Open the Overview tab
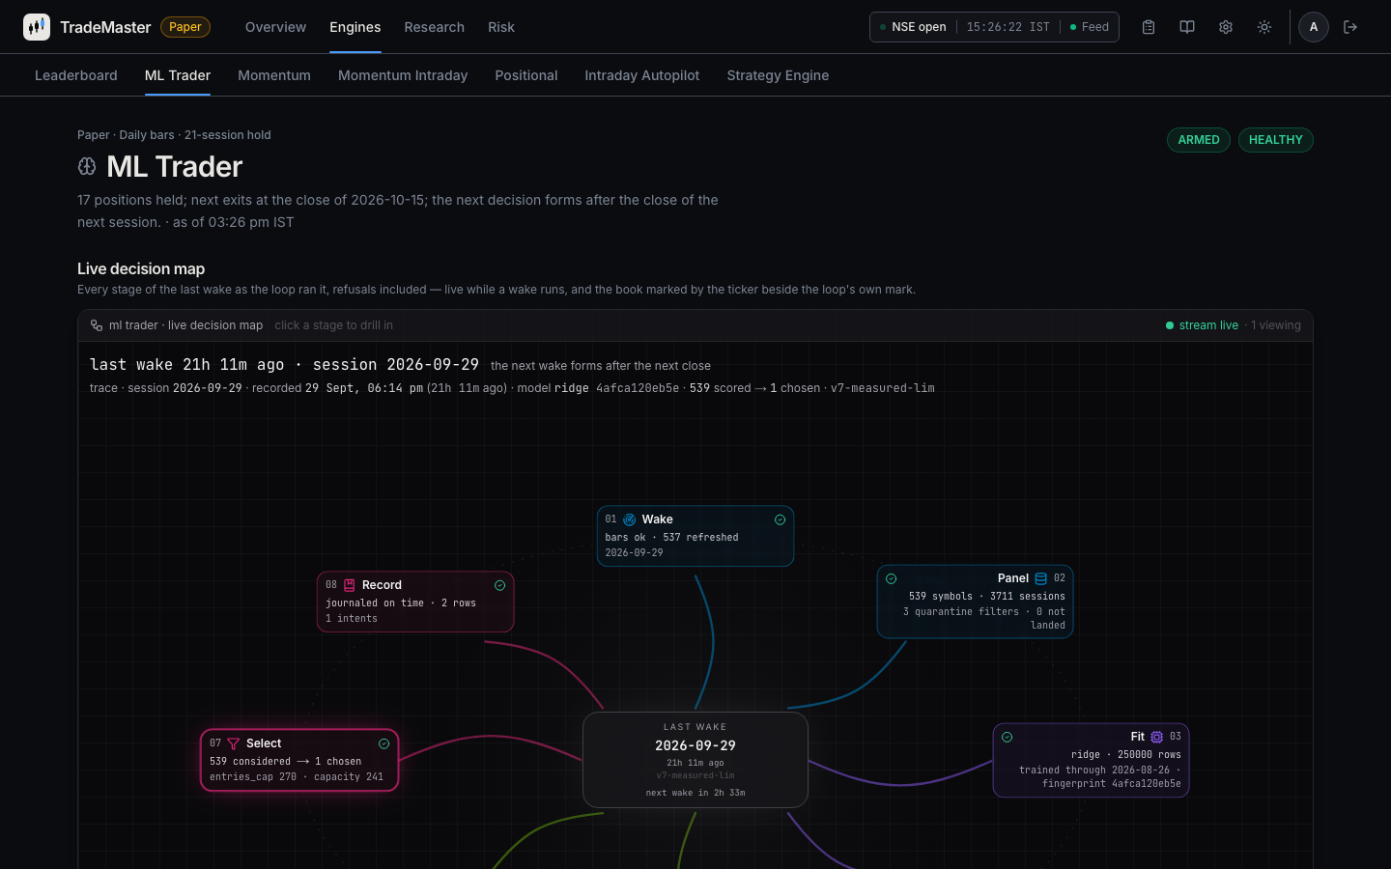The width and height of the screenshot is (1391, 869). click(x=275, y=27)
